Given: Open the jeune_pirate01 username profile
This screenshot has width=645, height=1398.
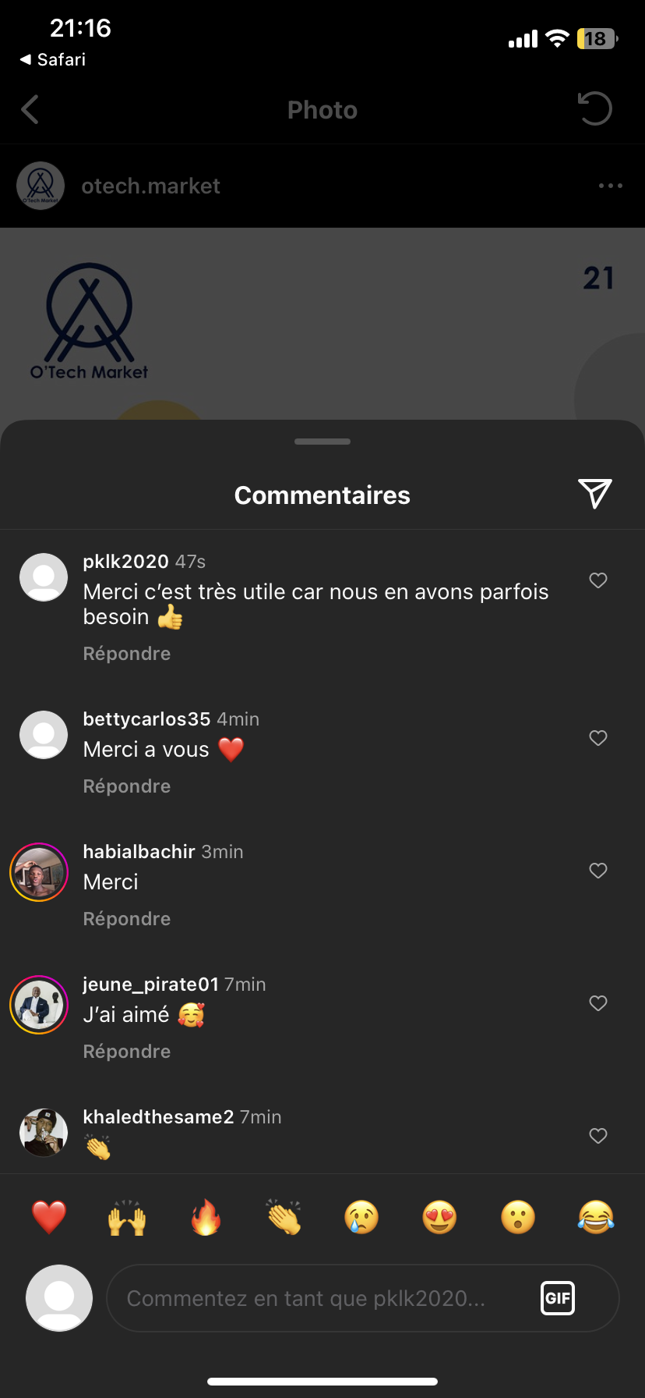Looking at the screenshot, I should pos(150,985).
